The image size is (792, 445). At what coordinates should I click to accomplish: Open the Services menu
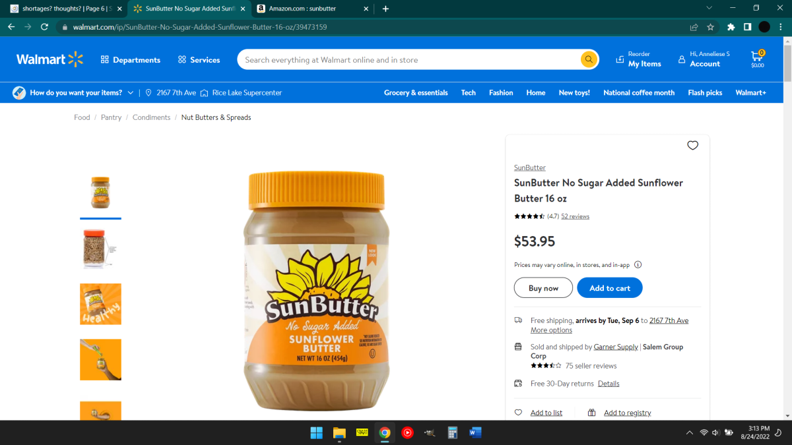(x=199, y=60)
